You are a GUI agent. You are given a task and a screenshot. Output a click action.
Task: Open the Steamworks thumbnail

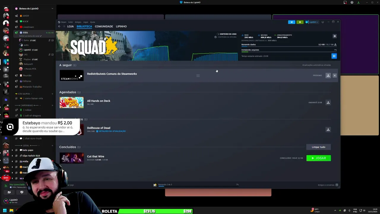(x=72, y=75)
